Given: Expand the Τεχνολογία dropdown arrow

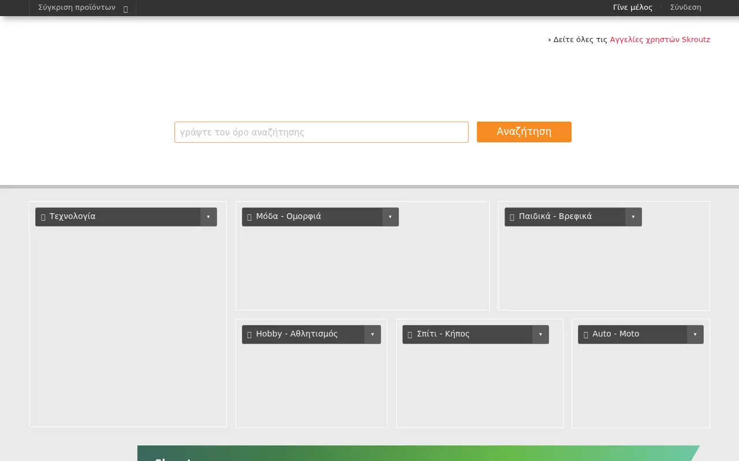Looking at the screenshot, I should [x=208, y=217].
